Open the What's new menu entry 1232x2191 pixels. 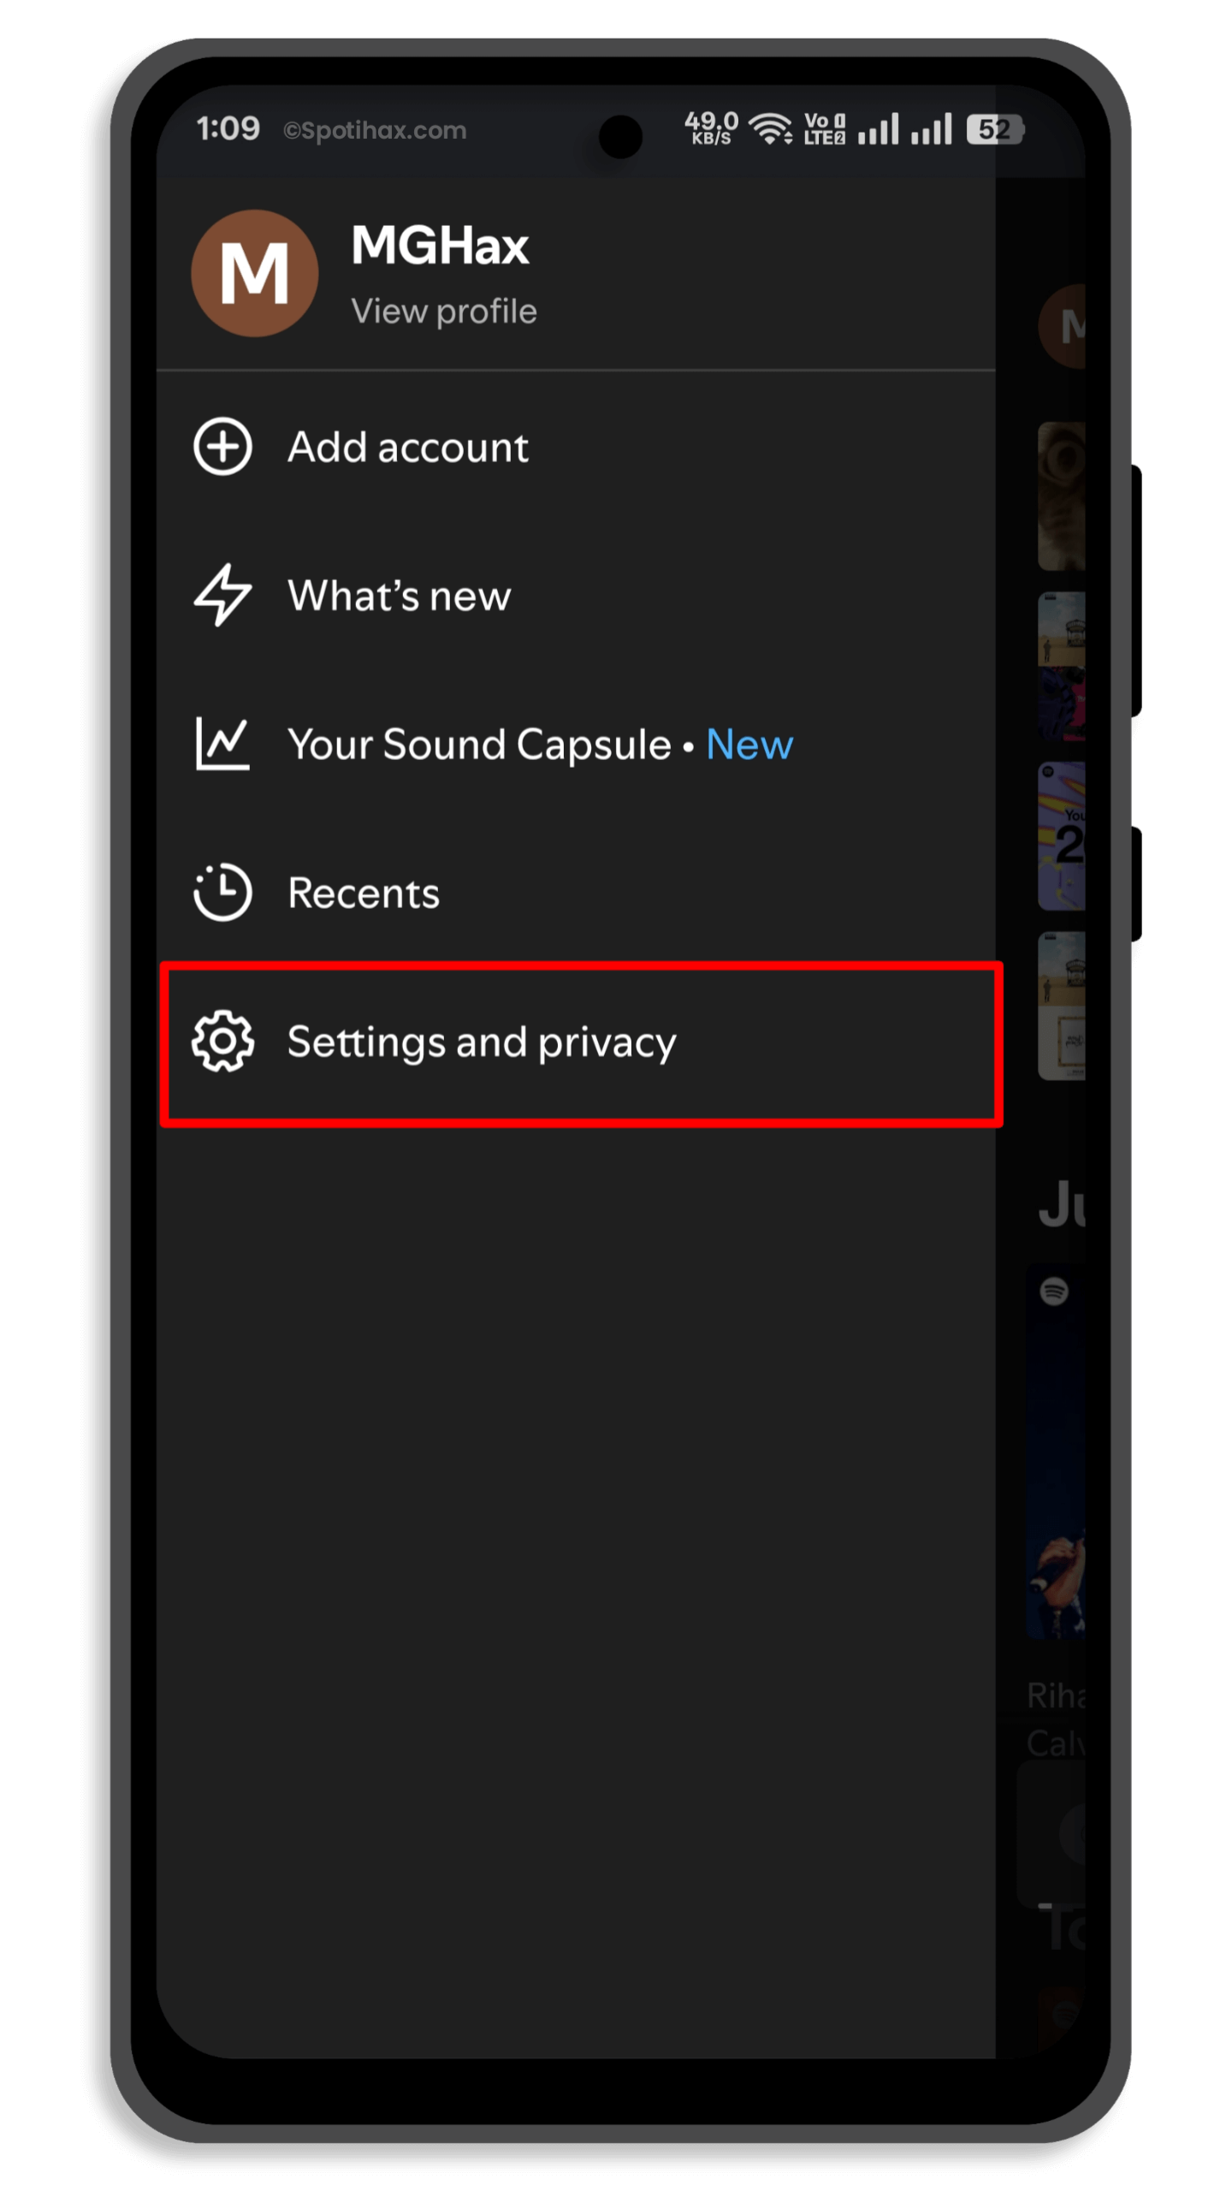(575, 595)
